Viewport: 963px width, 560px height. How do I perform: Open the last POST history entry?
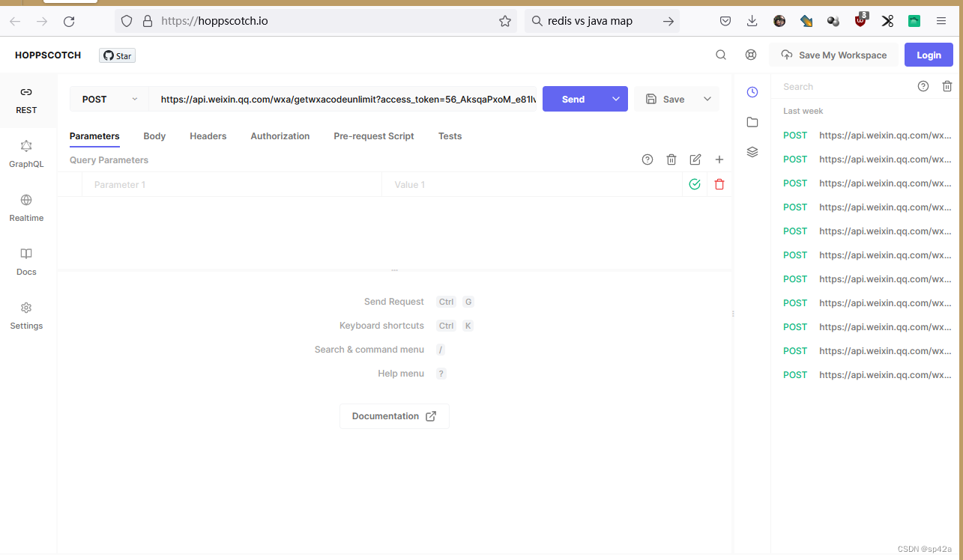pyautogui.click(x=867, y=375)
